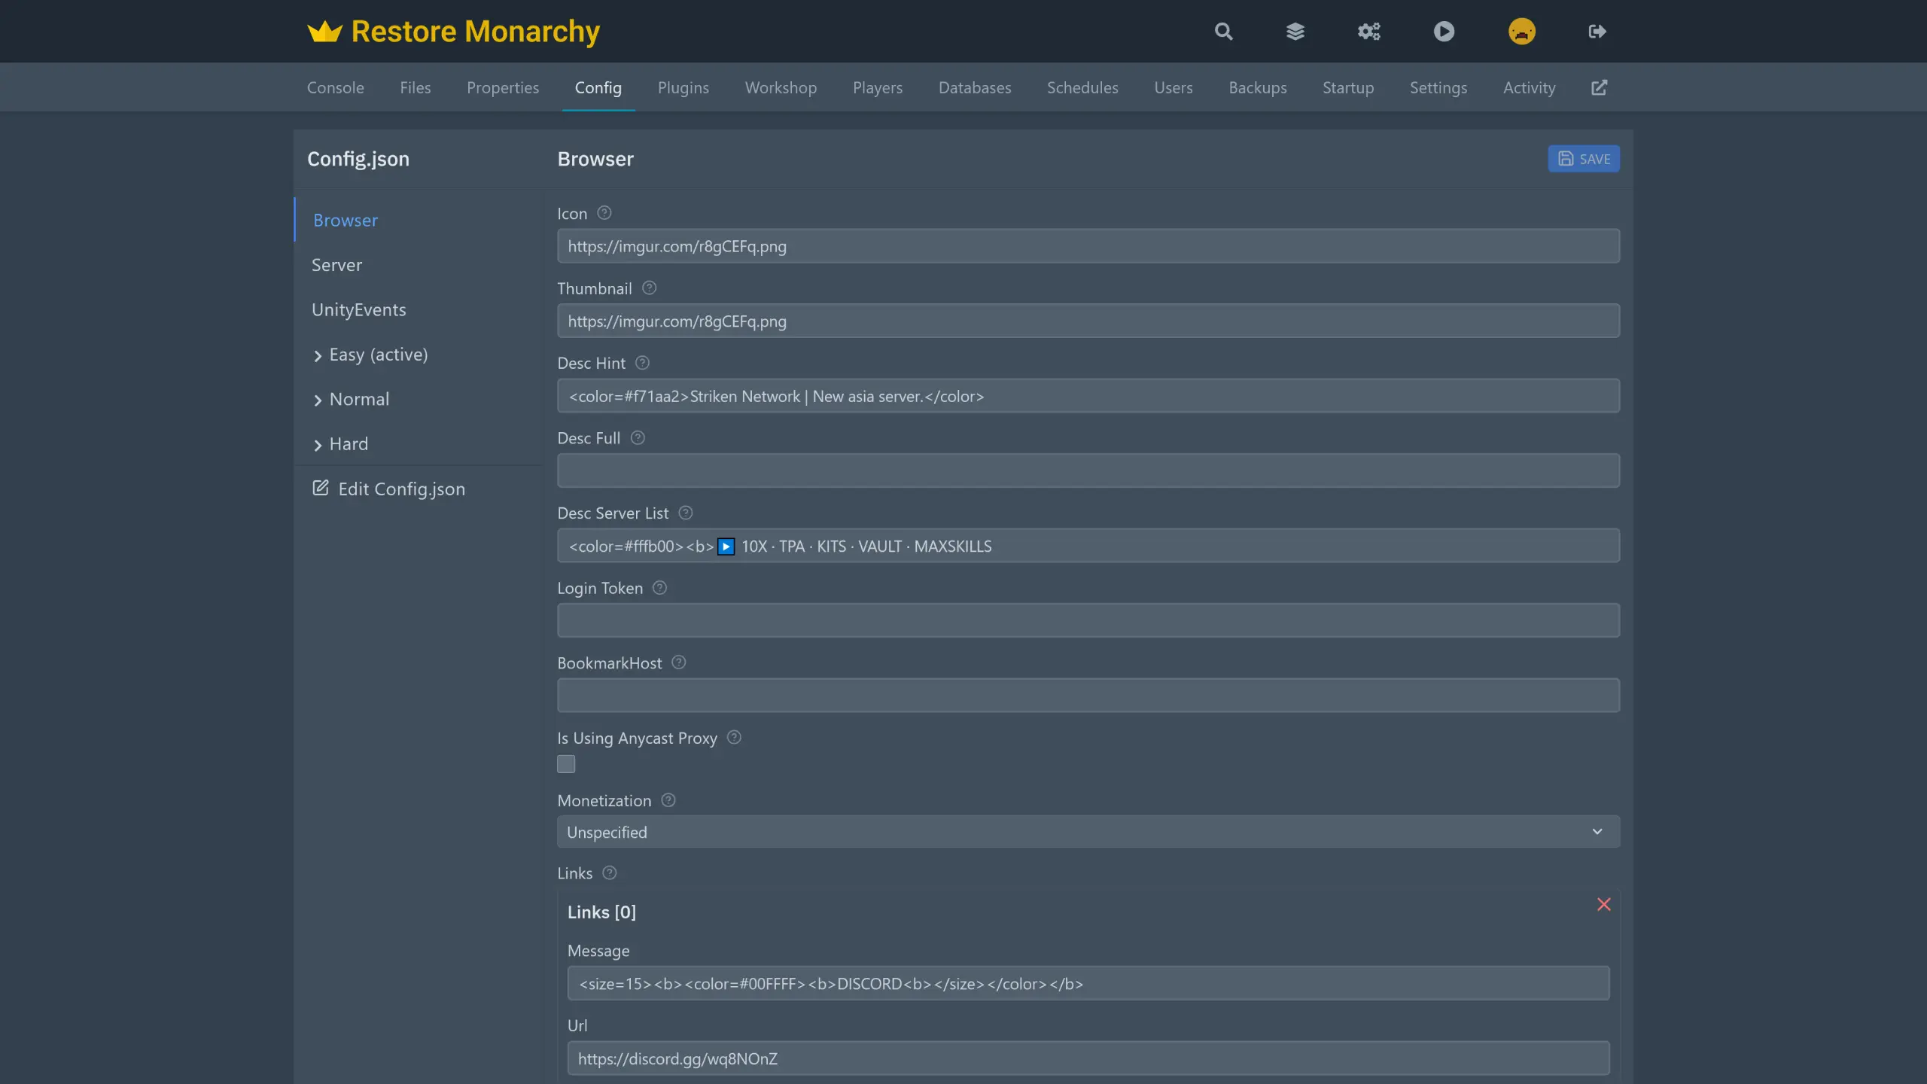Click the empty Desc Full input field
The image size is (1927, 1084).
(1088, 471)
